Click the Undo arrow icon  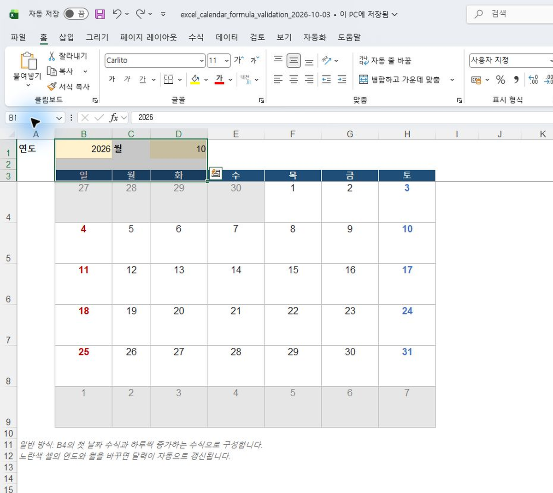click(117, 14)
